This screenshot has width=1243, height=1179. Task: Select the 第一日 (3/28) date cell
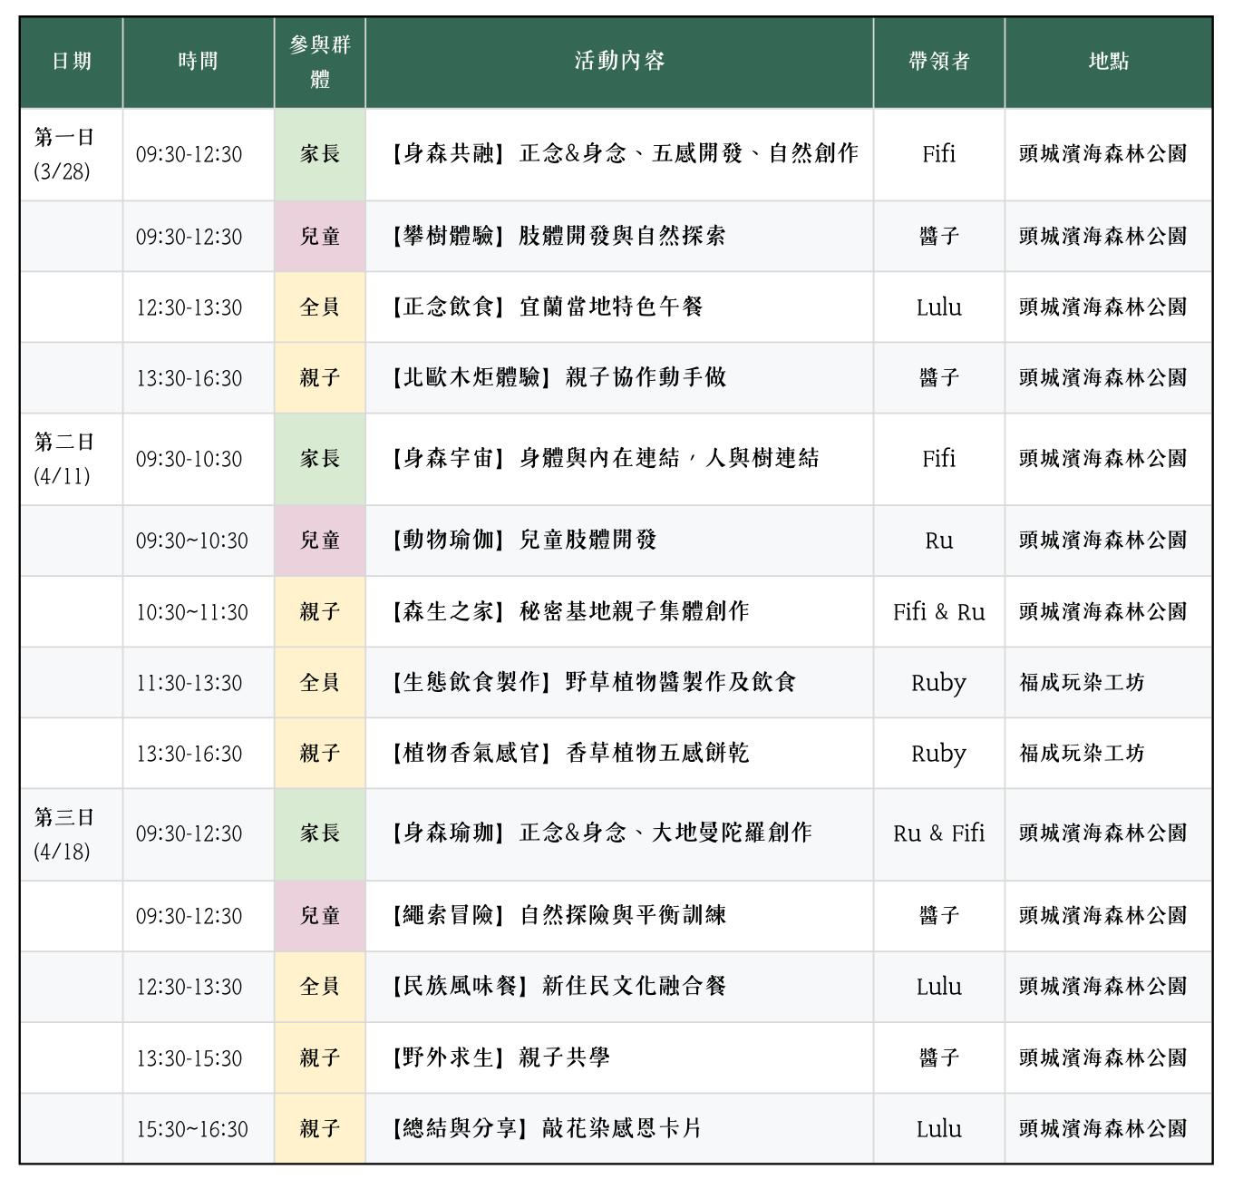64,154
